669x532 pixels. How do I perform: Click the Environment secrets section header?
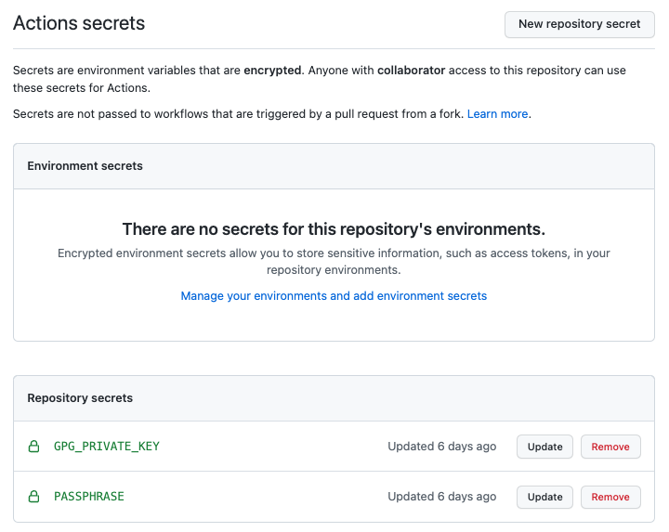(x=85, y=166)
